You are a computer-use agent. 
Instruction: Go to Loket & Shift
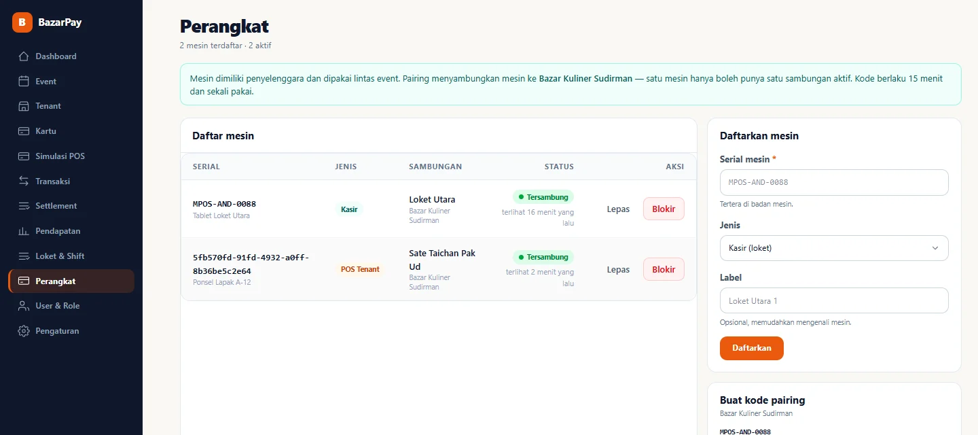click(x=71, y=256)
